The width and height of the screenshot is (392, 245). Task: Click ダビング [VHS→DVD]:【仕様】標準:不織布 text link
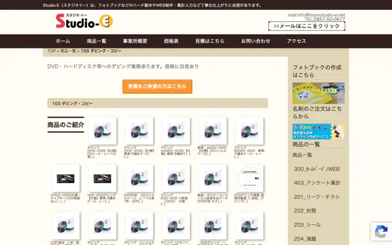[139, 153]
